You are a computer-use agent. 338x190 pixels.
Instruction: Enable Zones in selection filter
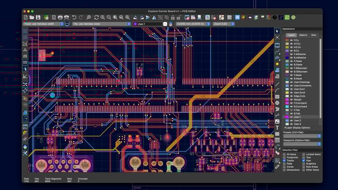tap(284, 167)
